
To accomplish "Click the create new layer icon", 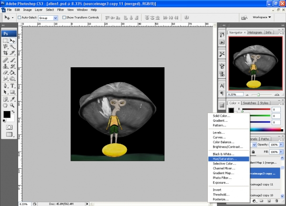I will (x=269, y=201).
